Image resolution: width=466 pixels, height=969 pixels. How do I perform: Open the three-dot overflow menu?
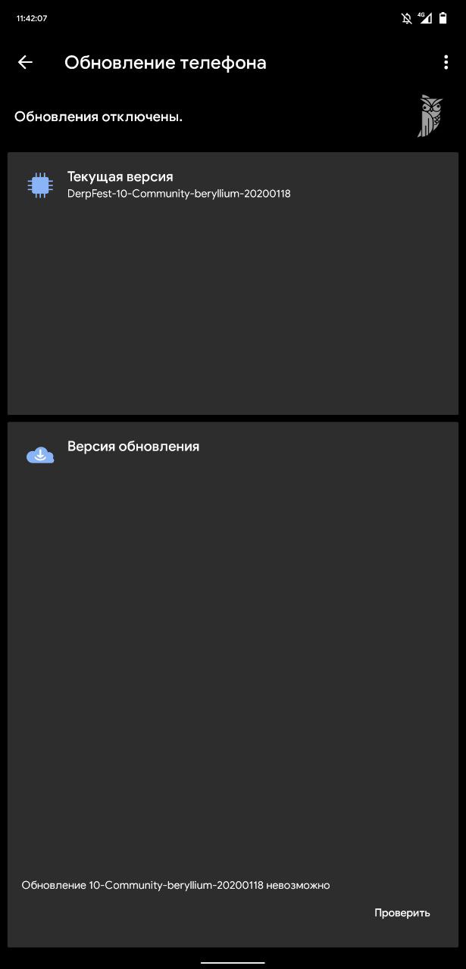446,63
